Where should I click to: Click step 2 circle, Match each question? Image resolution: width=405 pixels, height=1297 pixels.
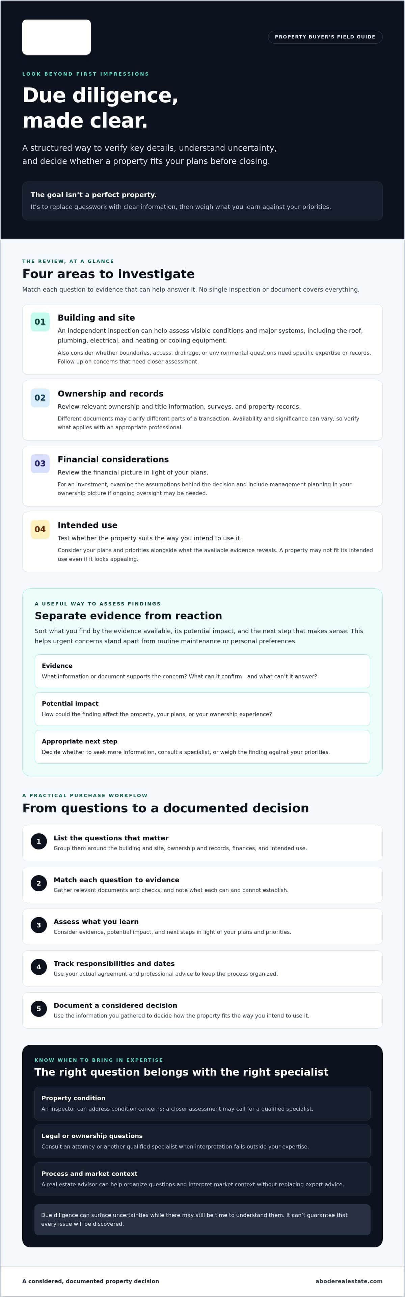point(39,883)
